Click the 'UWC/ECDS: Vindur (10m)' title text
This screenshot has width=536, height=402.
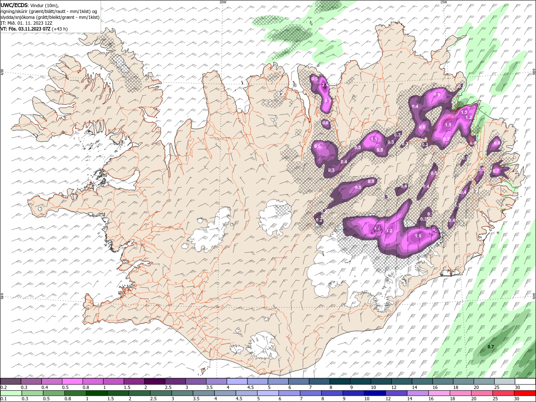tap(30, 5)
